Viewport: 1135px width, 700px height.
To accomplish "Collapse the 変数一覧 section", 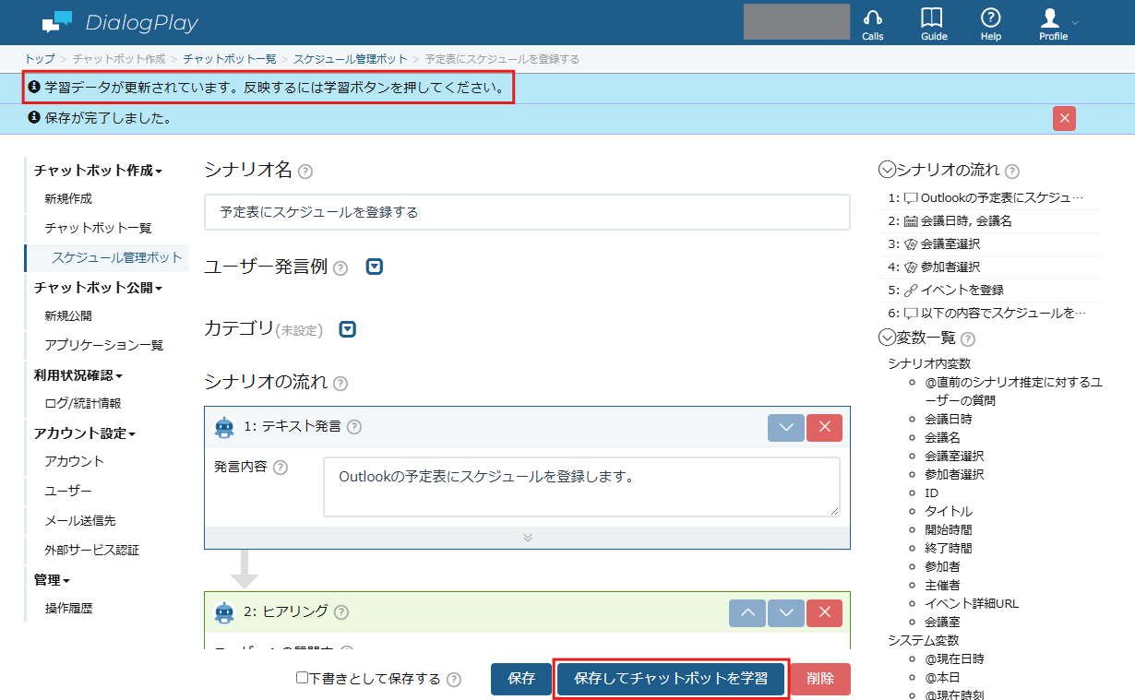I will [x=888, y=338].
